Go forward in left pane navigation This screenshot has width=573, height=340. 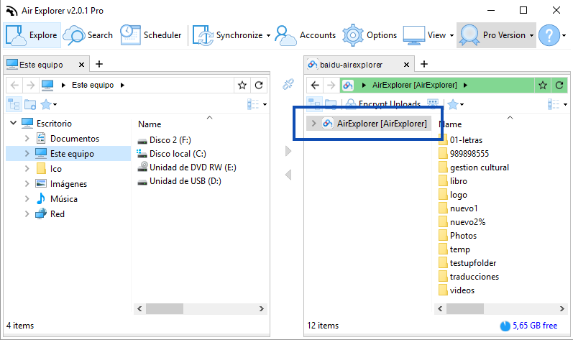30,85
